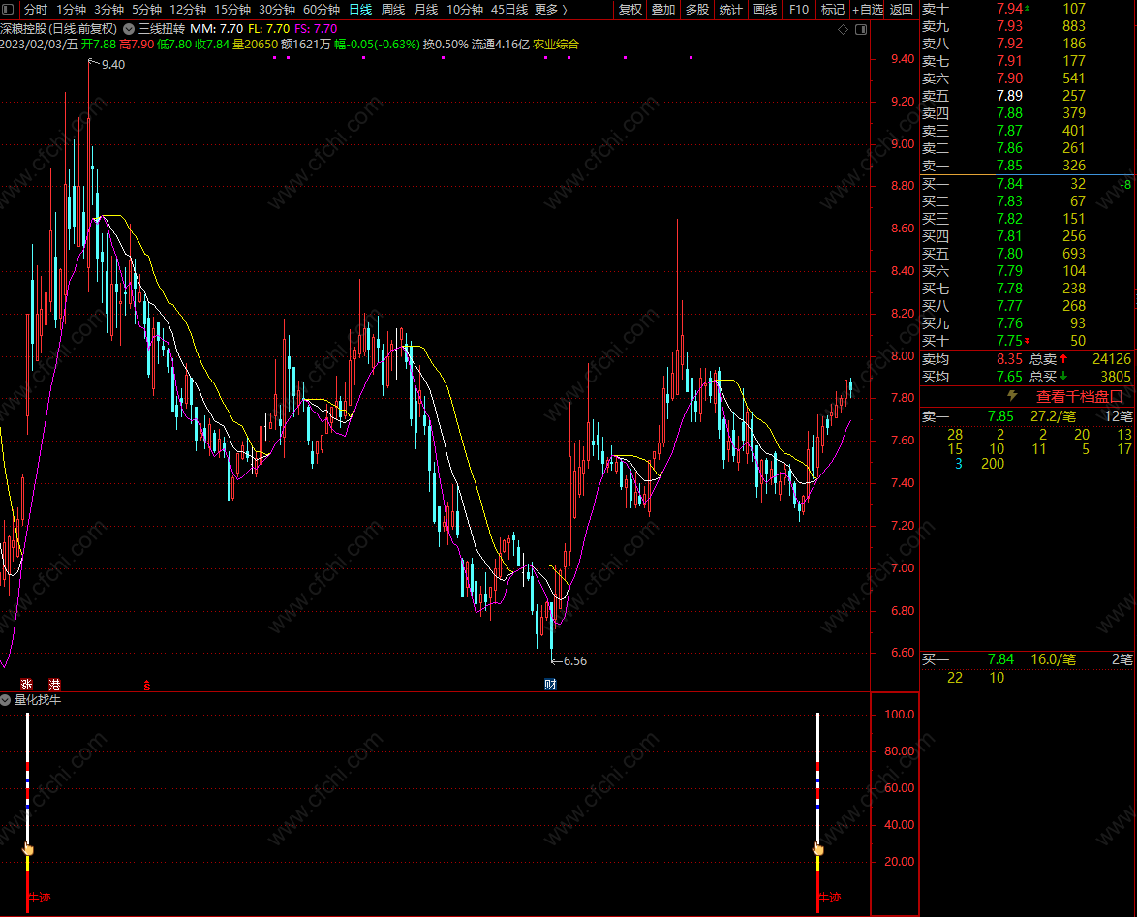Click the 卖均 average price 8.35
The image size is (1137, 917).
click(x=1008, y=359)
